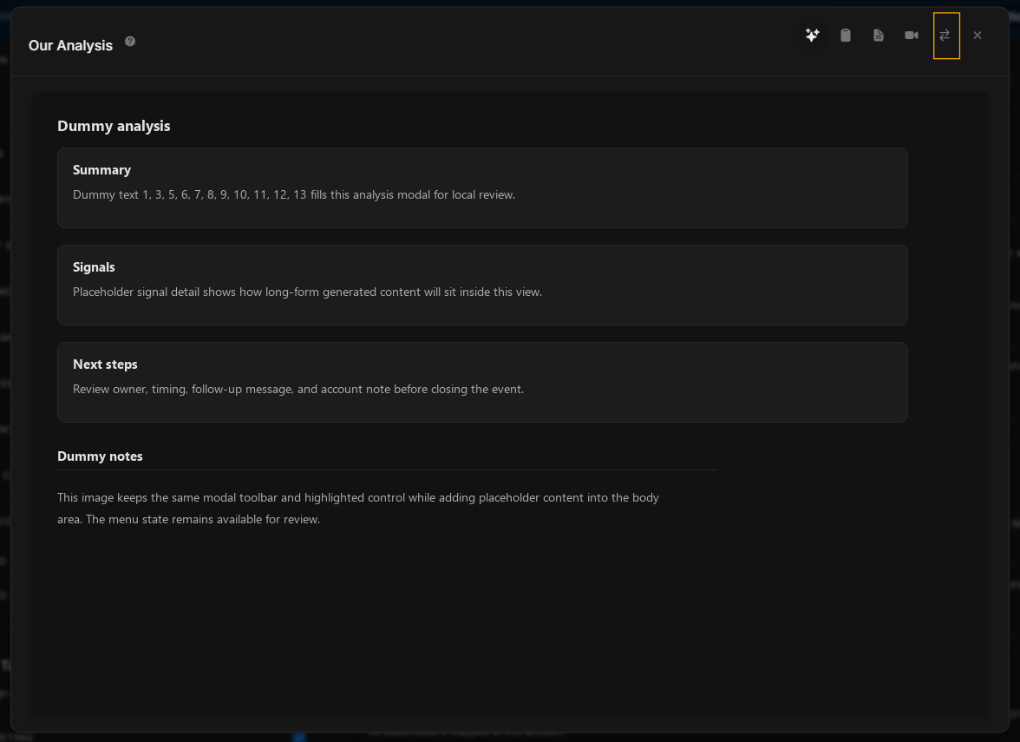Image resolution: width=1020 pixels, height=742 pixels.
Task: Click the Next steps card heading
Action: (105, 364)
